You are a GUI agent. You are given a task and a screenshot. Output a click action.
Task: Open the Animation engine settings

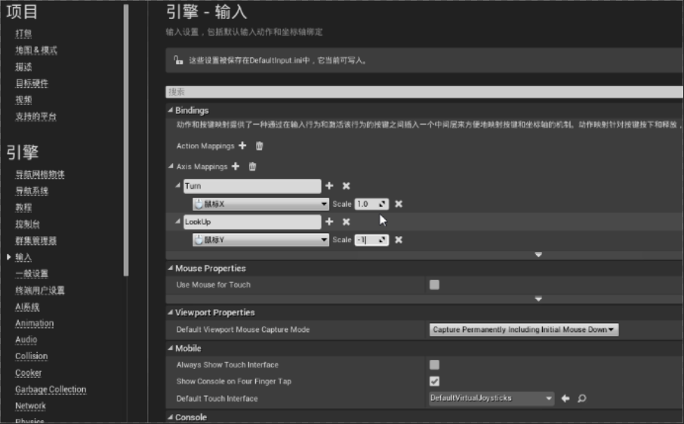[35, 324]
